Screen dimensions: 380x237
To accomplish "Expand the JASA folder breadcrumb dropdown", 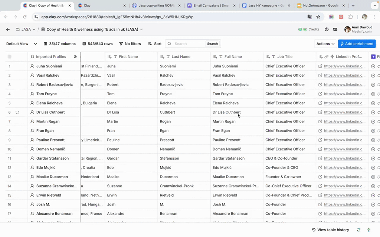I will coord(34,30).
